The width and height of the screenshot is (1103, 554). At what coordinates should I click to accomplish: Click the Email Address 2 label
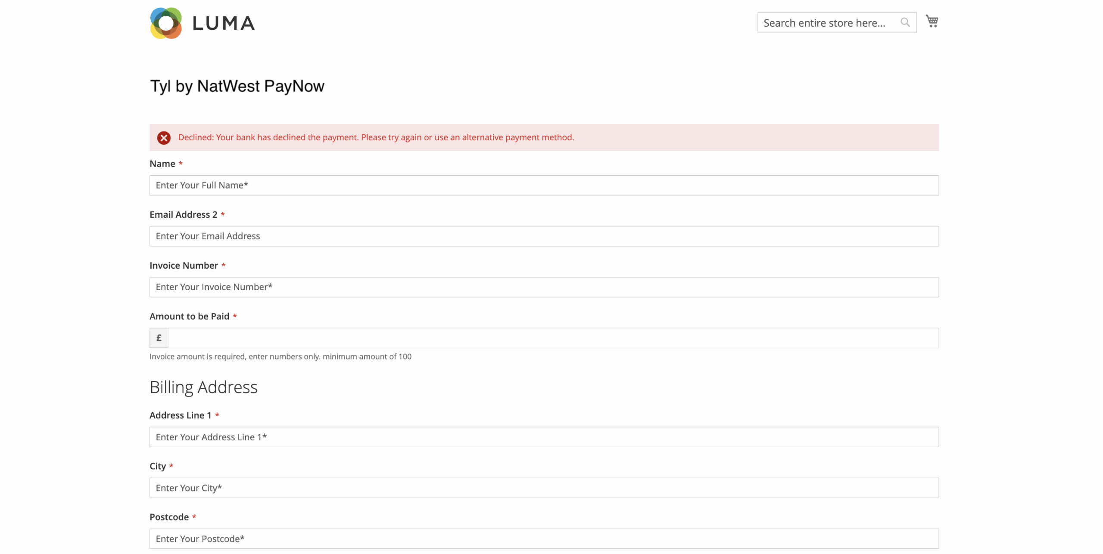click(x=183, y=214)
